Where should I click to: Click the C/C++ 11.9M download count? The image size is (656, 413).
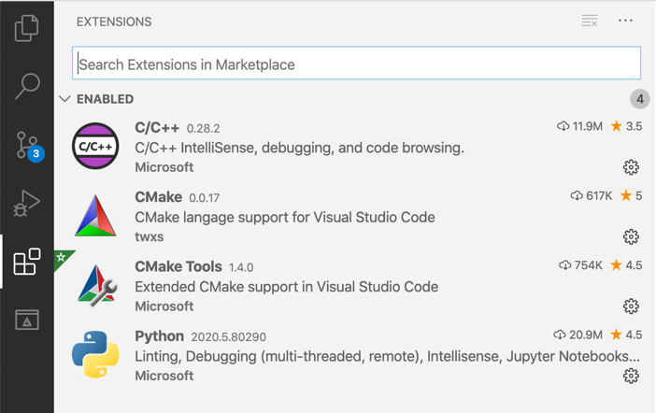click(x=580, y=126)
